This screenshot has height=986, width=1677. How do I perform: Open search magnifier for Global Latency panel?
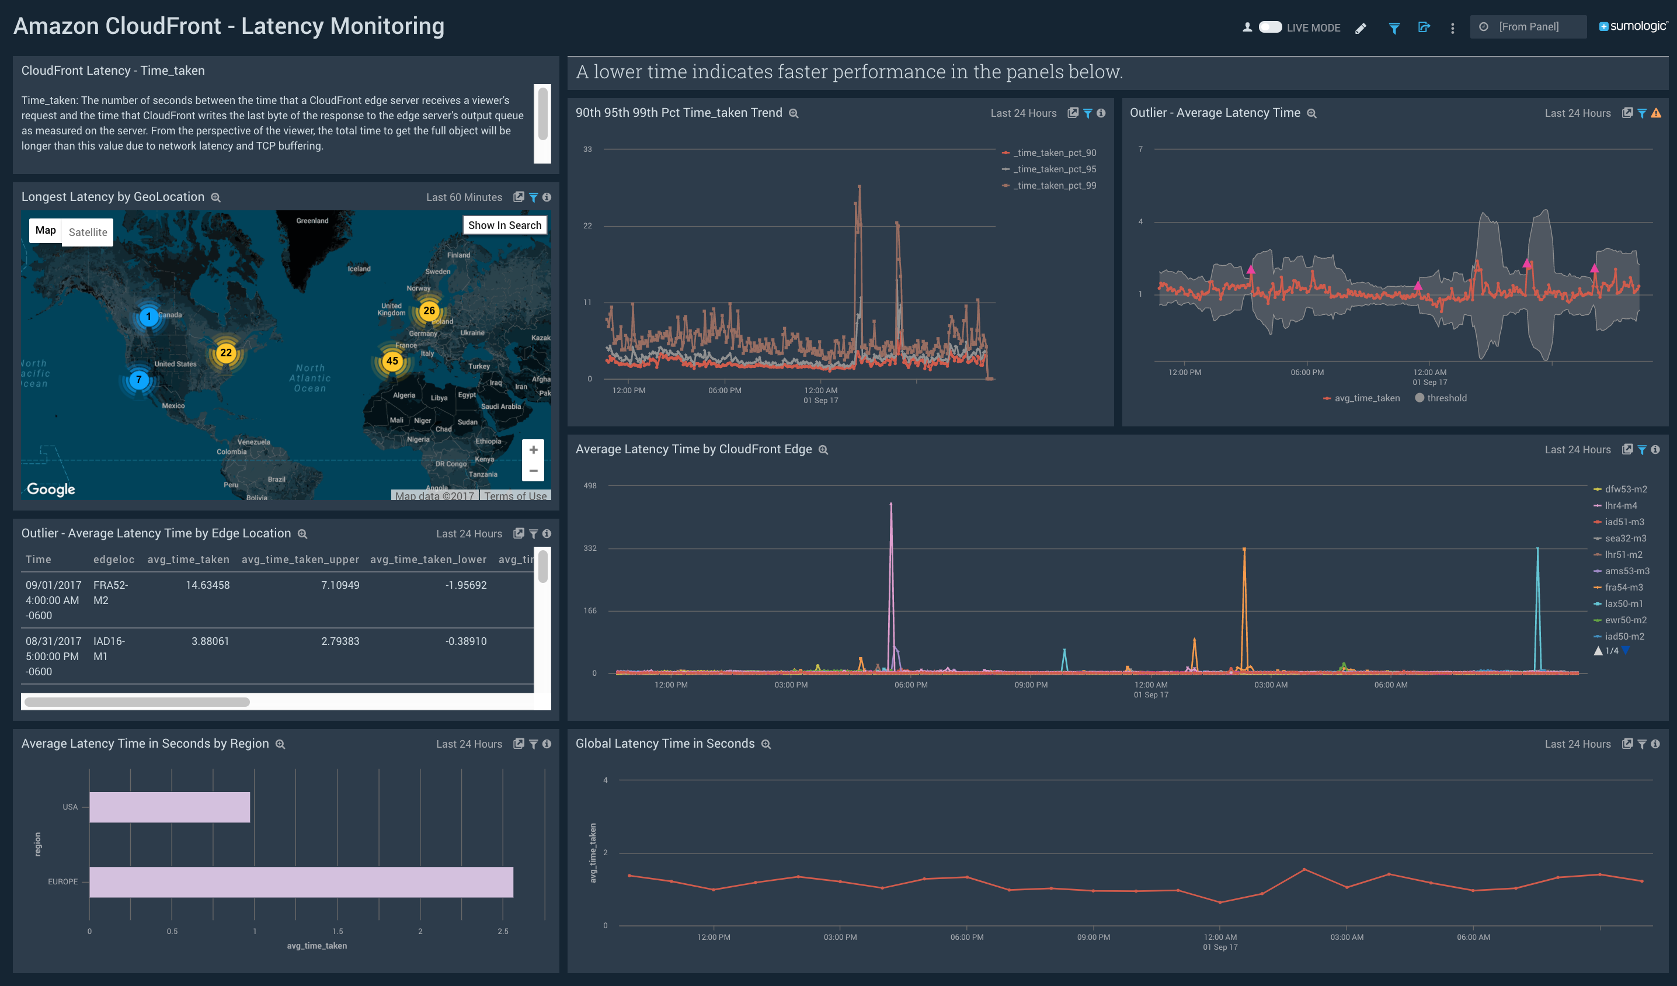point(766,744)
